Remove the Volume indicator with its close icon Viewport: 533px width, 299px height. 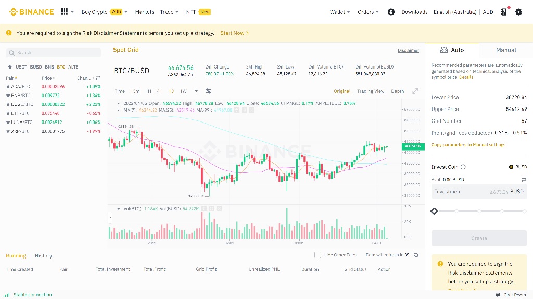219,209
